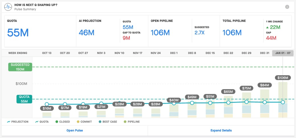The width and height of the screenshot is (296, 138).
Task: Click projection line point above $16M label
Action: (x=47, y=104)
